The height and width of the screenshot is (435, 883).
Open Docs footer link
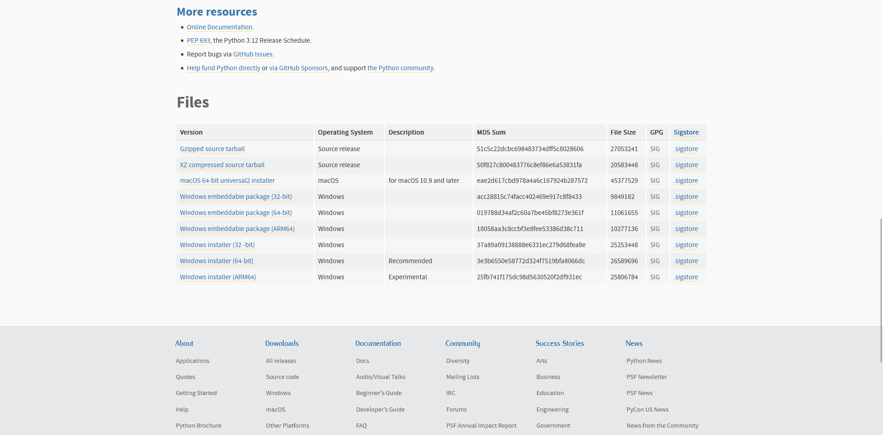pos(362,361)
